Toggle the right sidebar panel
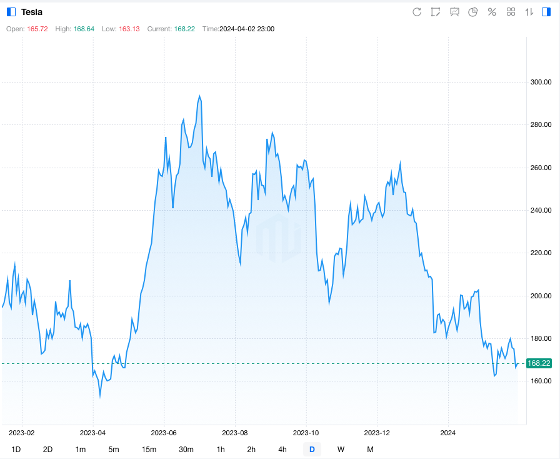The width and height of the screenshot is (560, 459). click(546, 12)
